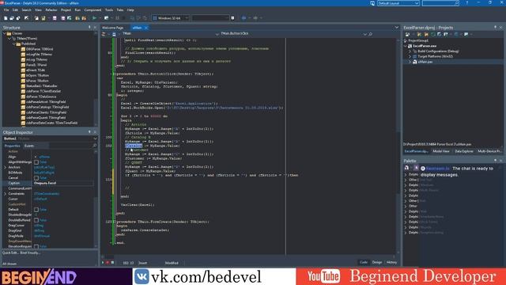Close the uMain editor tab
Image resolution: width=506 pixels, height=285 pixels.
click(146, 28)
